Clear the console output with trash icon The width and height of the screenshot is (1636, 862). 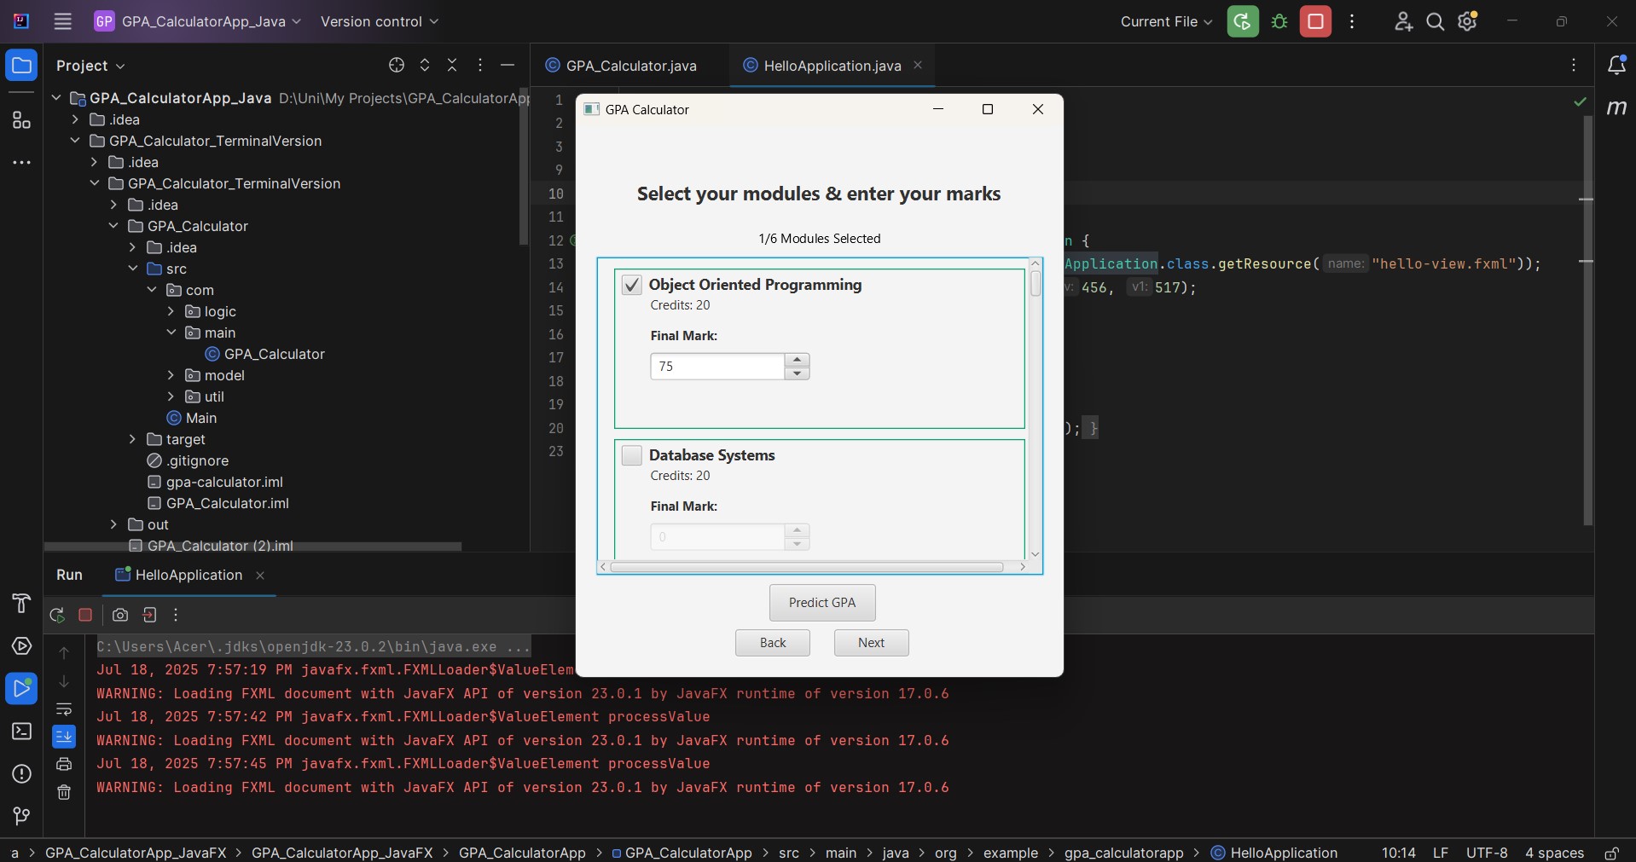tap(65, 793)
